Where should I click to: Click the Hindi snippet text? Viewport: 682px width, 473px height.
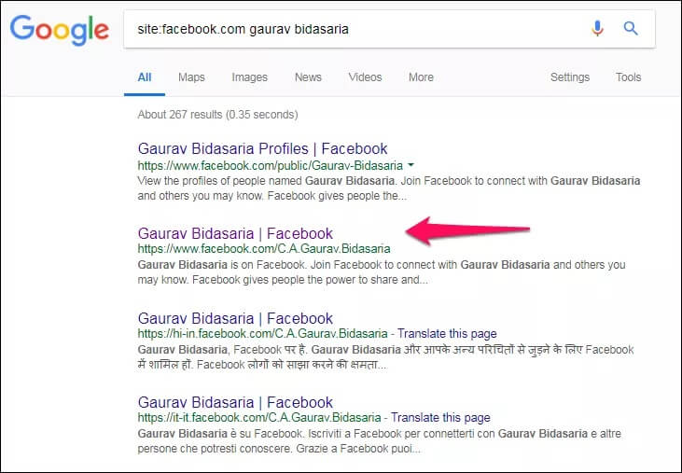(x=385, y=357)
